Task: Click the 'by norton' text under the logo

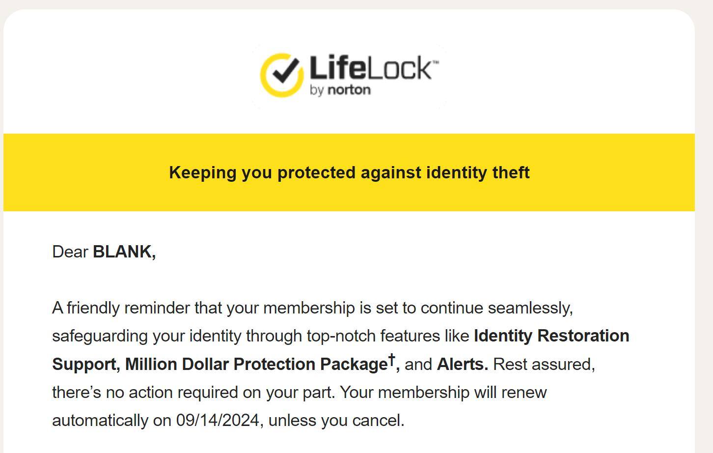Action: pos(340,90)
